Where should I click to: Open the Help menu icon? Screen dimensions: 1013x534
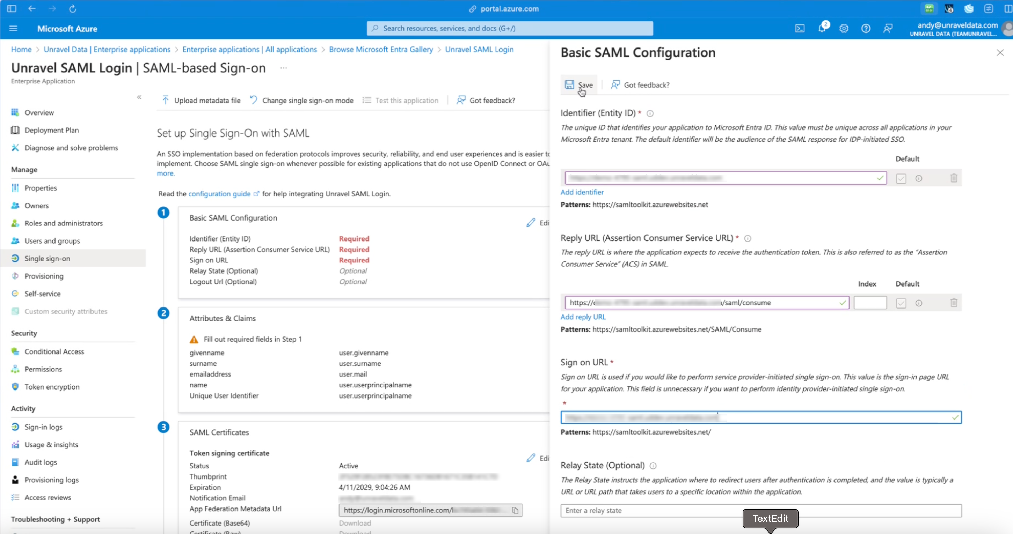pos(866,28)
